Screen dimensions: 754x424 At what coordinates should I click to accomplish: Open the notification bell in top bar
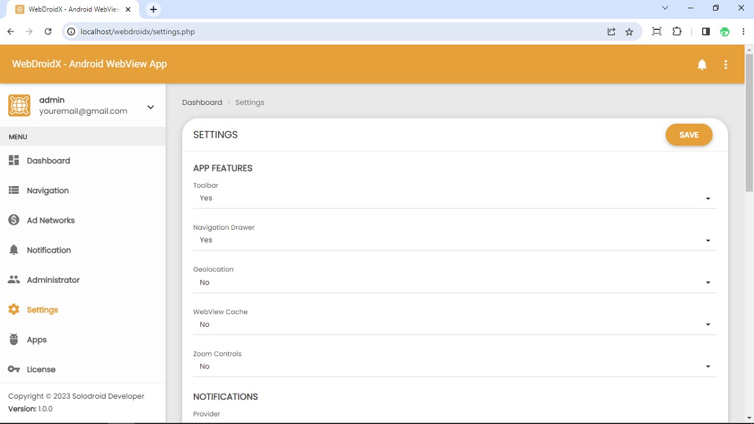tap(702, 64)
